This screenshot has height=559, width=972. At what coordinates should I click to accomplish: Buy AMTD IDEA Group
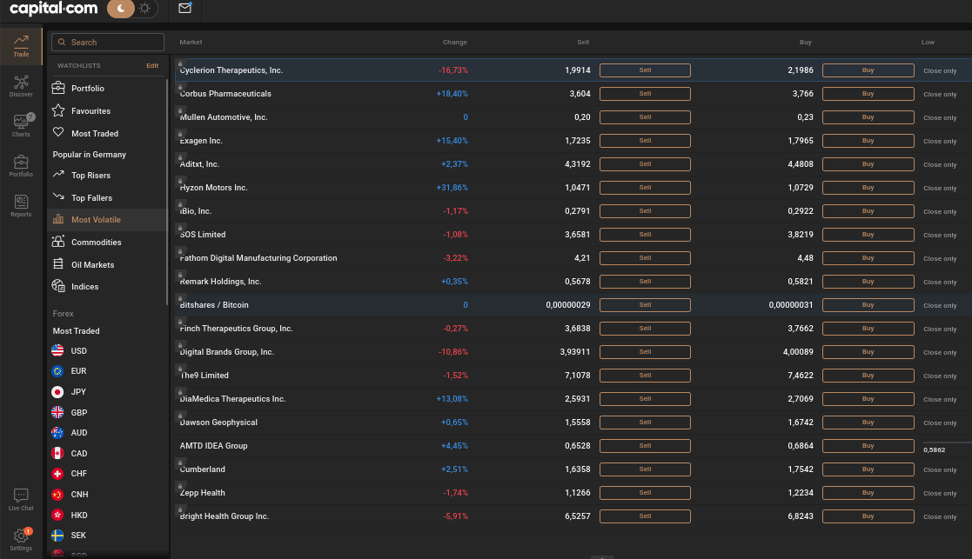click(868, 446)
